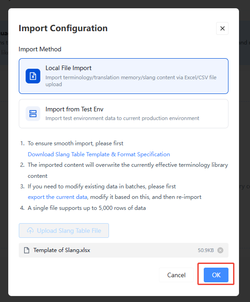Select the Local File Import option
The width and height of the screenshot is (250, 302).
tap(124, 76)
